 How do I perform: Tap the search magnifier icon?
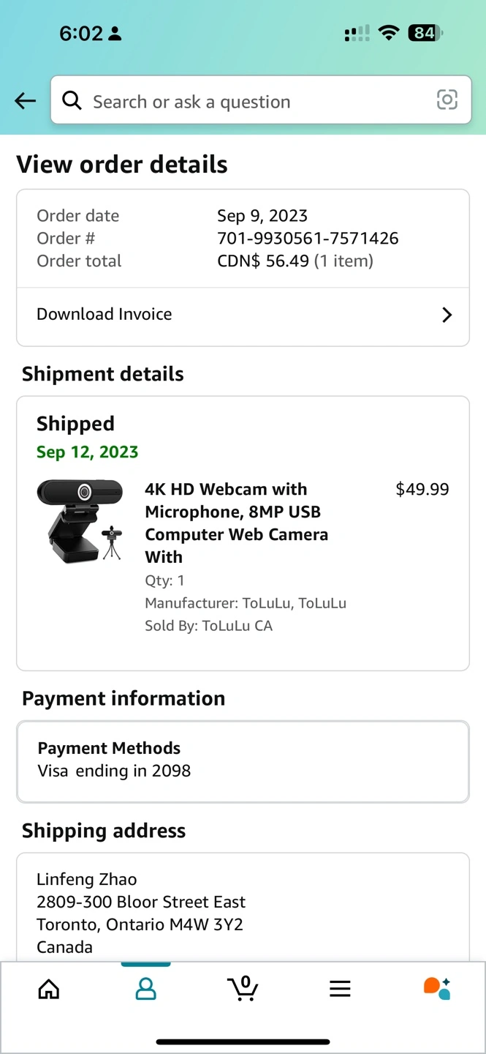72,100
